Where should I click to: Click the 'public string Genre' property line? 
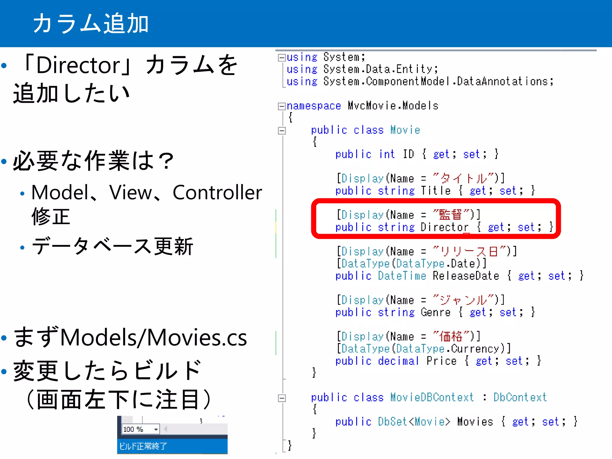435,312
